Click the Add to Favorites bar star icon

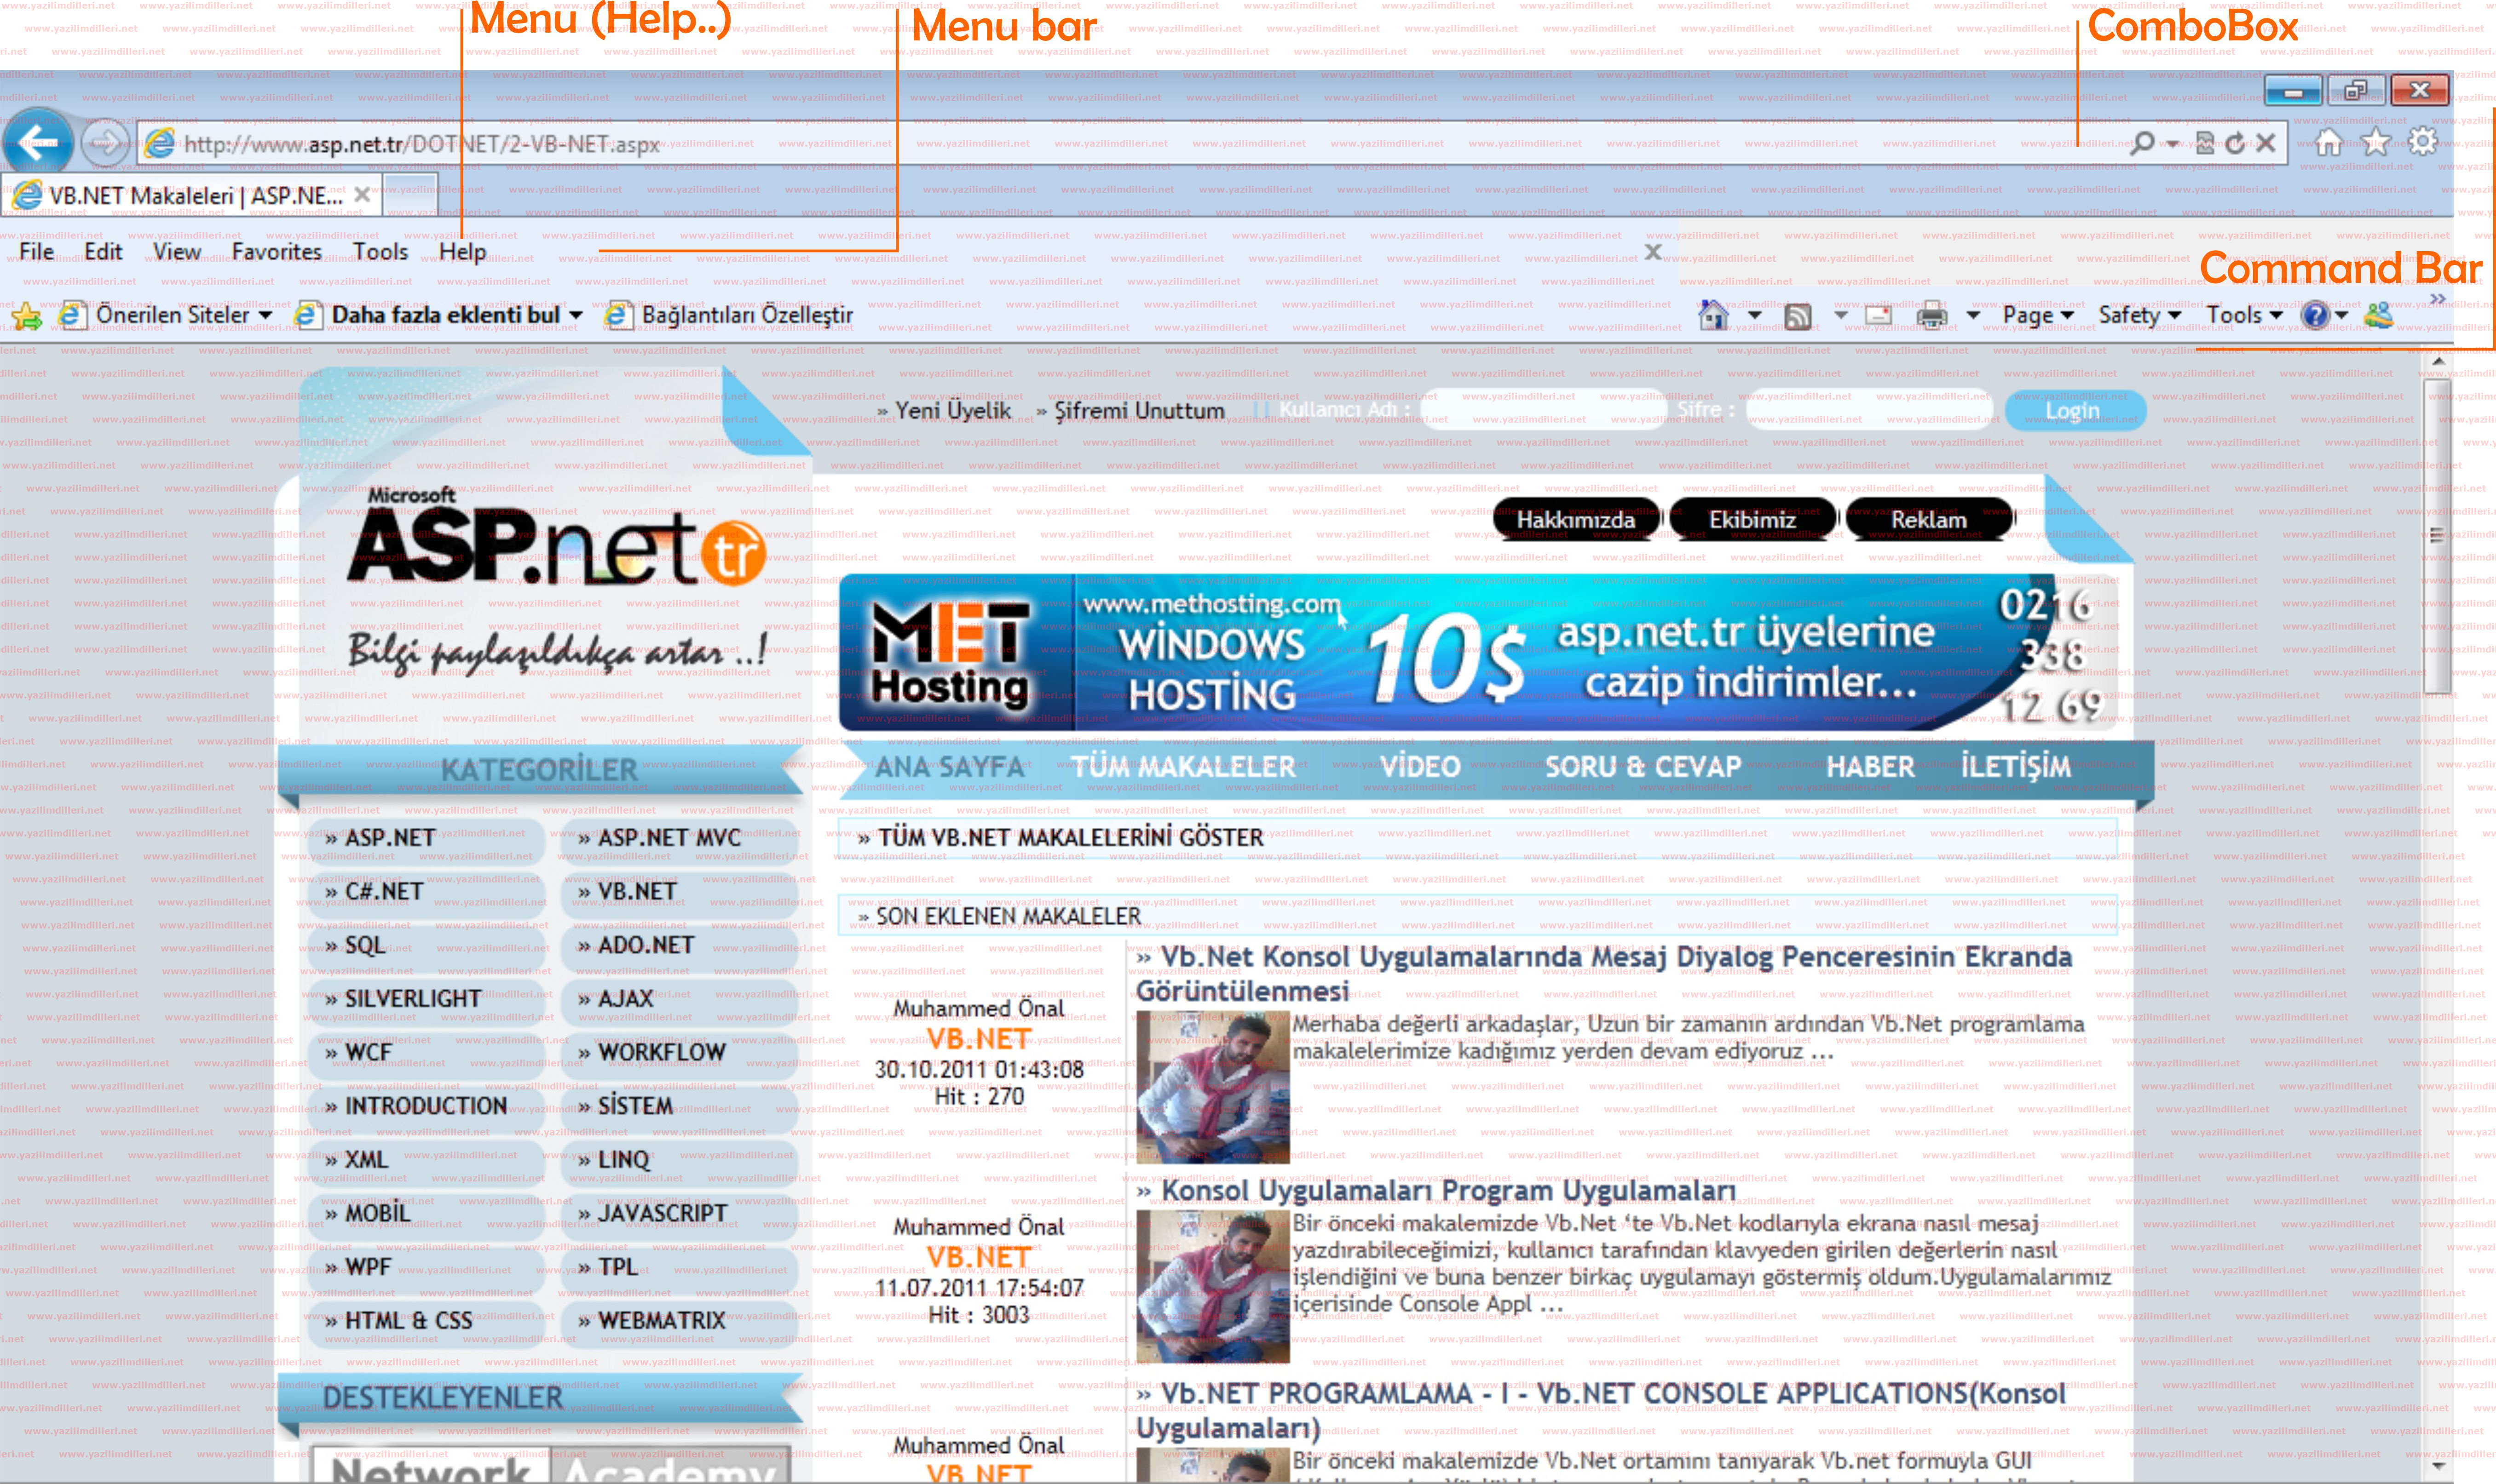tap(26, 316)
